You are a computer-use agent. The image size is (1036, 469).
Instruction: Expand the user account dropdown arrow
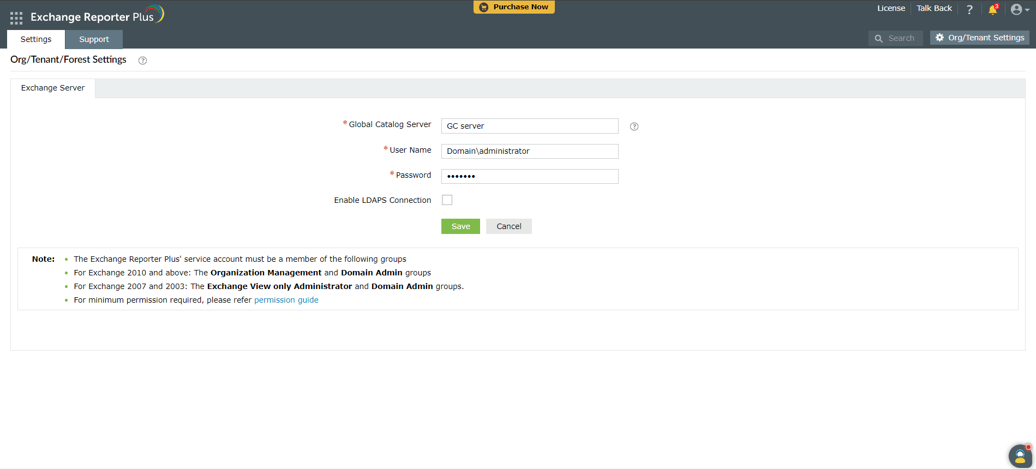[x=1027, y=10]
